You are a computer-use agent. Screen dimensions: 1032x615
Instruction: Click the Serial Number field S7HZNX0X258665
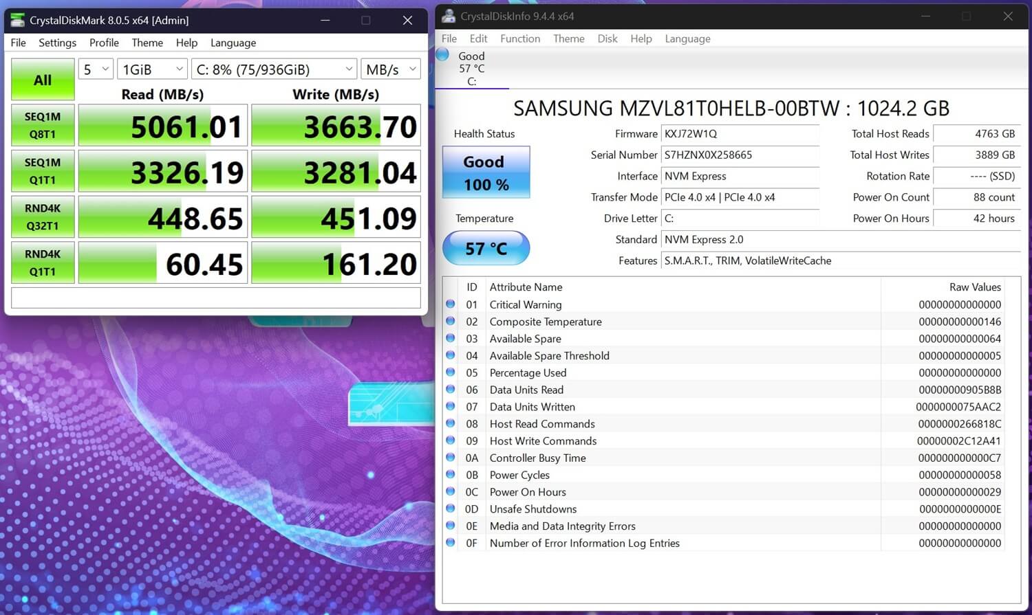740,155
